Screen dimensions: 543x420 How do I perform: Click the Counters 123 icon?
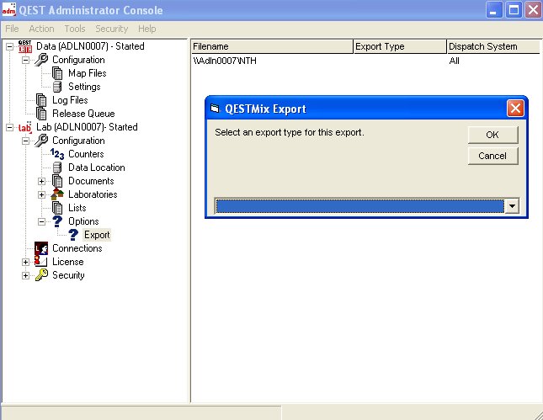coord(57,154)
